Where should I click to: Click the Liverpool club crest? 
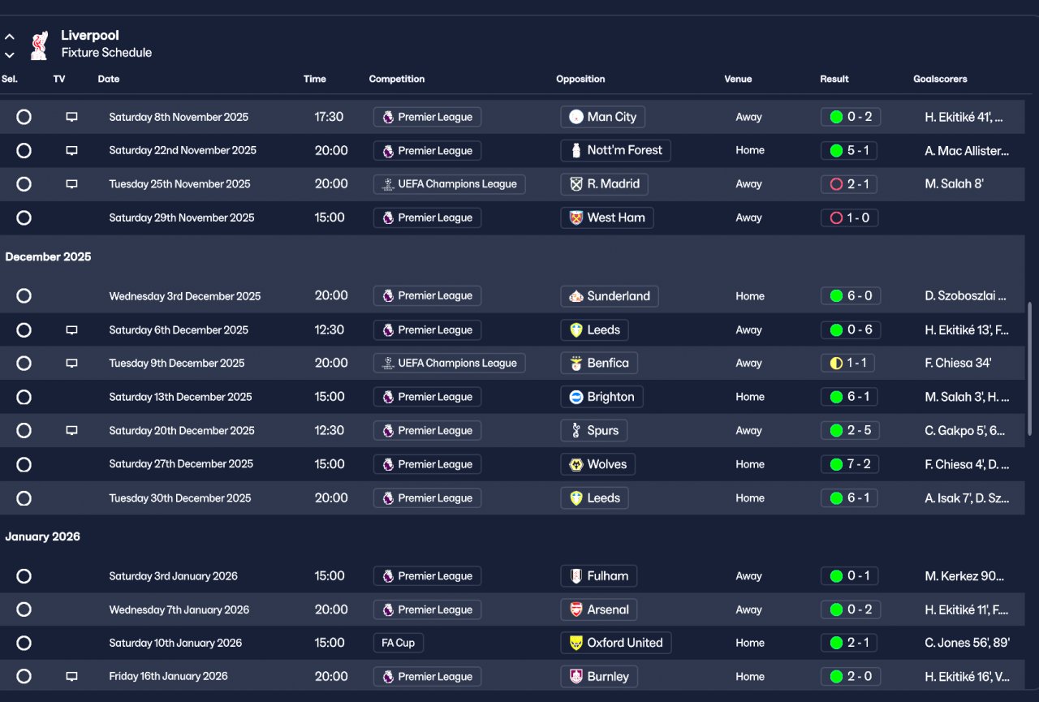[x=38, y=45]
